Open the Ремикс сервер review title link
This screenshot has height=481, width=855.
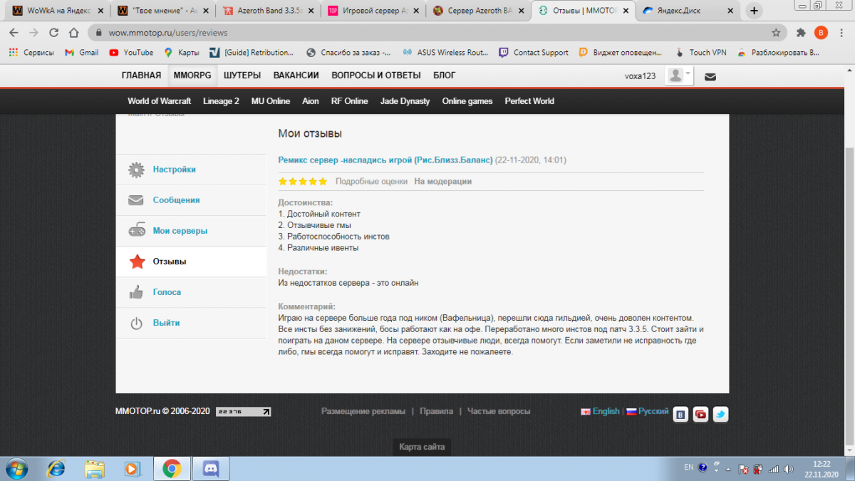[x=385, y=160]
